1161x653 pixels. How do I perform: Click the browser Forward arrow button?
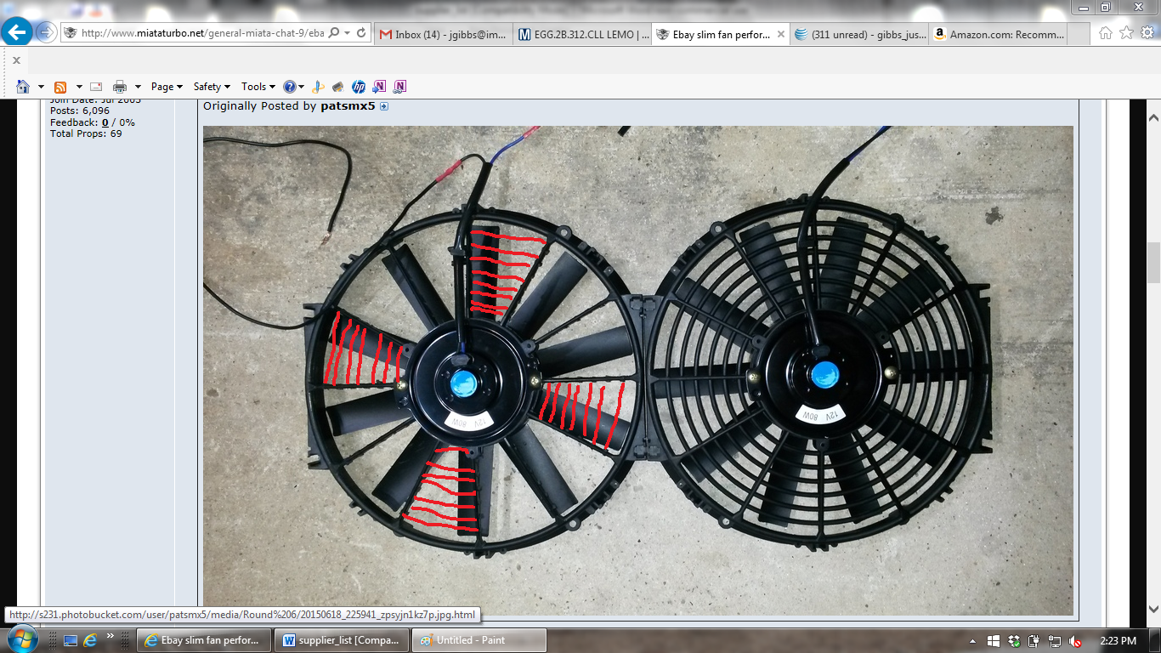pos(46,33)
